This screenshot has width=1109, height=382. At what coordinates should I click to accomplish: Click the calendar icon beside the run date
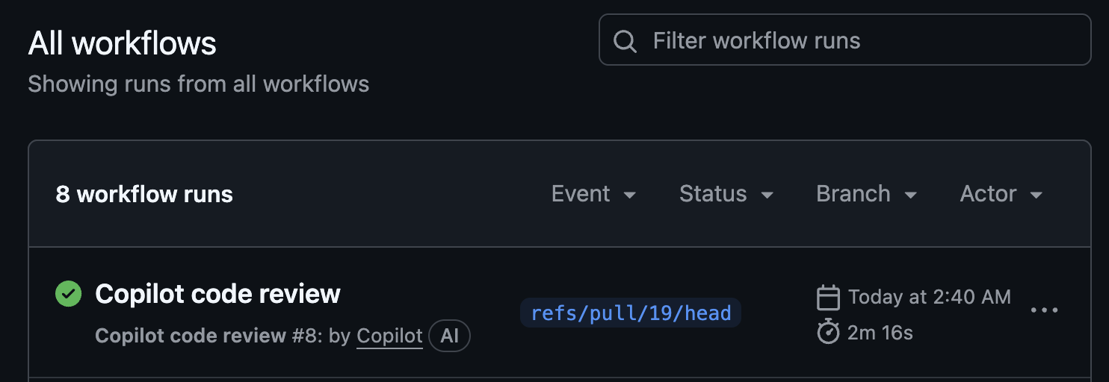click(x=828, y=298)
